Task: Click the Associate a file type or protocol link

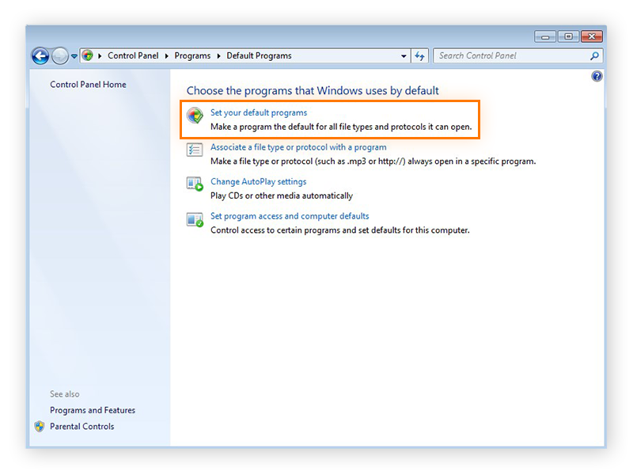Action: (299, 147)
